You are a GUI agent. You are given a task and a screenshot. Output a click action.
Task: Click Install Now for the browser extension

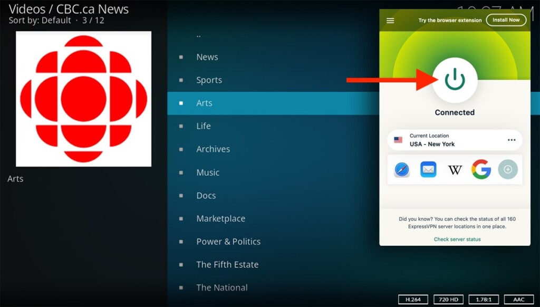pyautogui.click(x=506, y=20)
